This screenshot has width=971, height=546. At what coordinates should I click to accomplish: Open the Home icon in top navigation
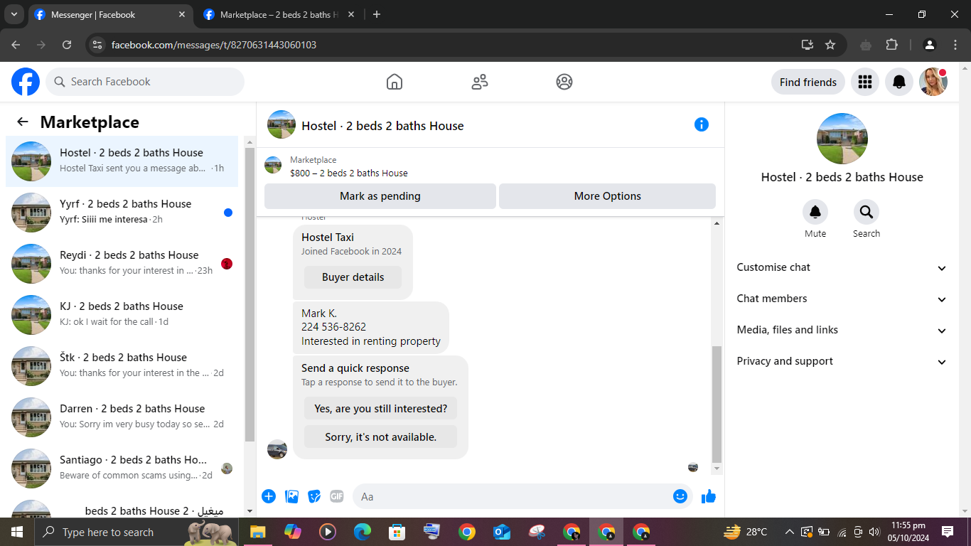point(395,82)
